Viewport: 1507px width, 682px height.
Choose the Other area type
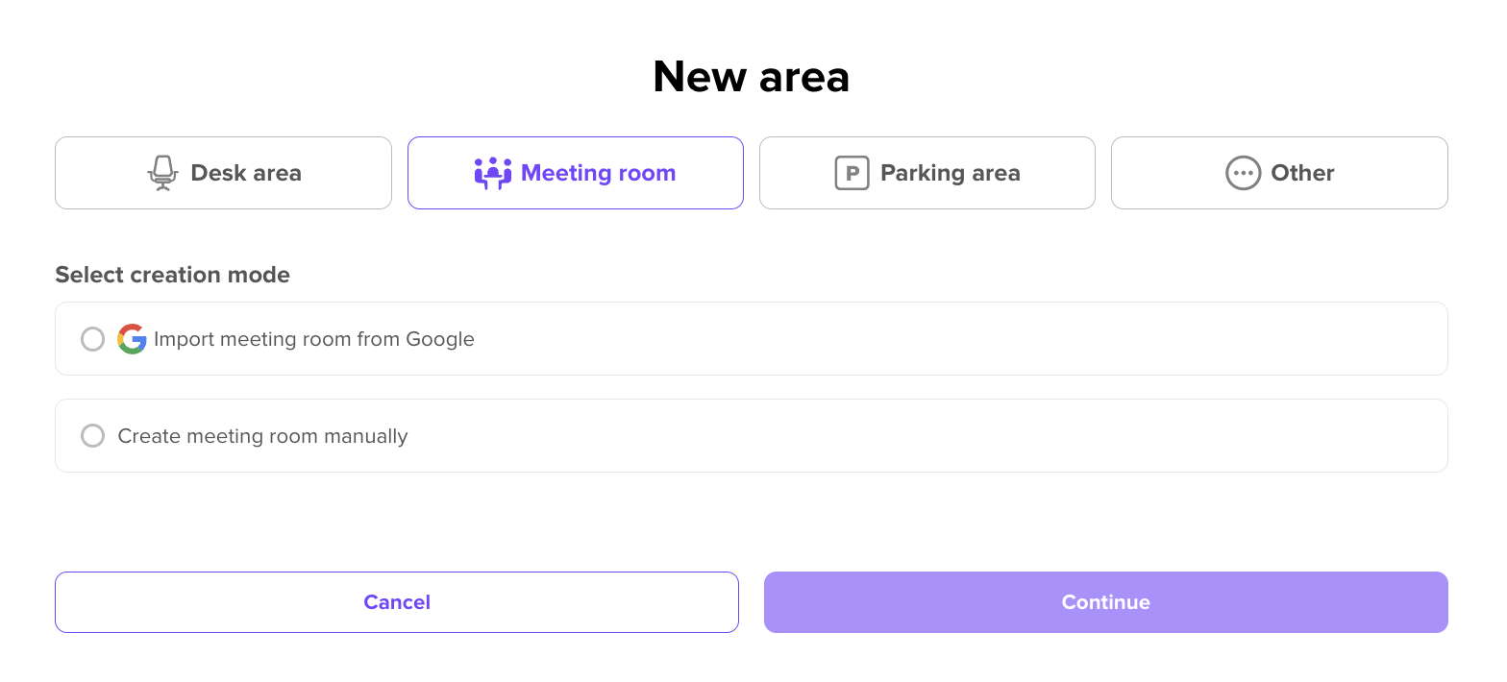pyautogui.click(x=1279, y=172)
